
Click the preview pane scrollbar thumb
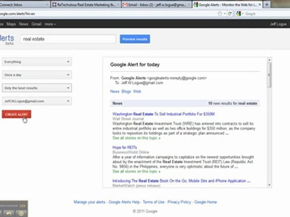coord(269,75)
